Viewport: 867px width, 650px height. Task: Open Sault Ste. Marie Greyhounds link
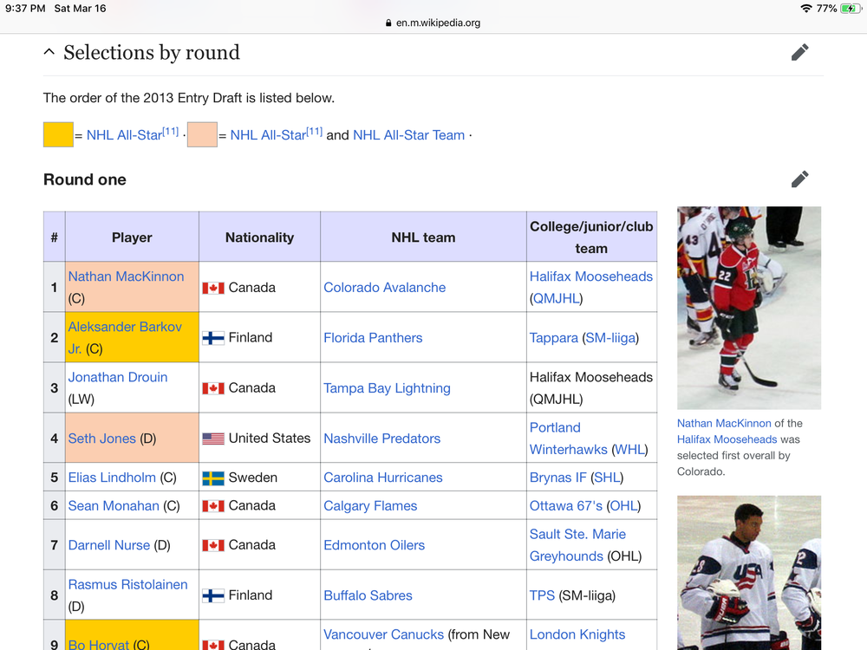coord(577,545)
